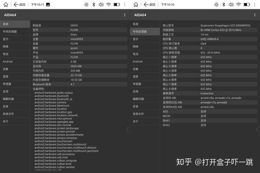The width and height of the screenshot is (260, 173).
Task: Go back using 返回 arrow in right screen
Action: [149, 4]
